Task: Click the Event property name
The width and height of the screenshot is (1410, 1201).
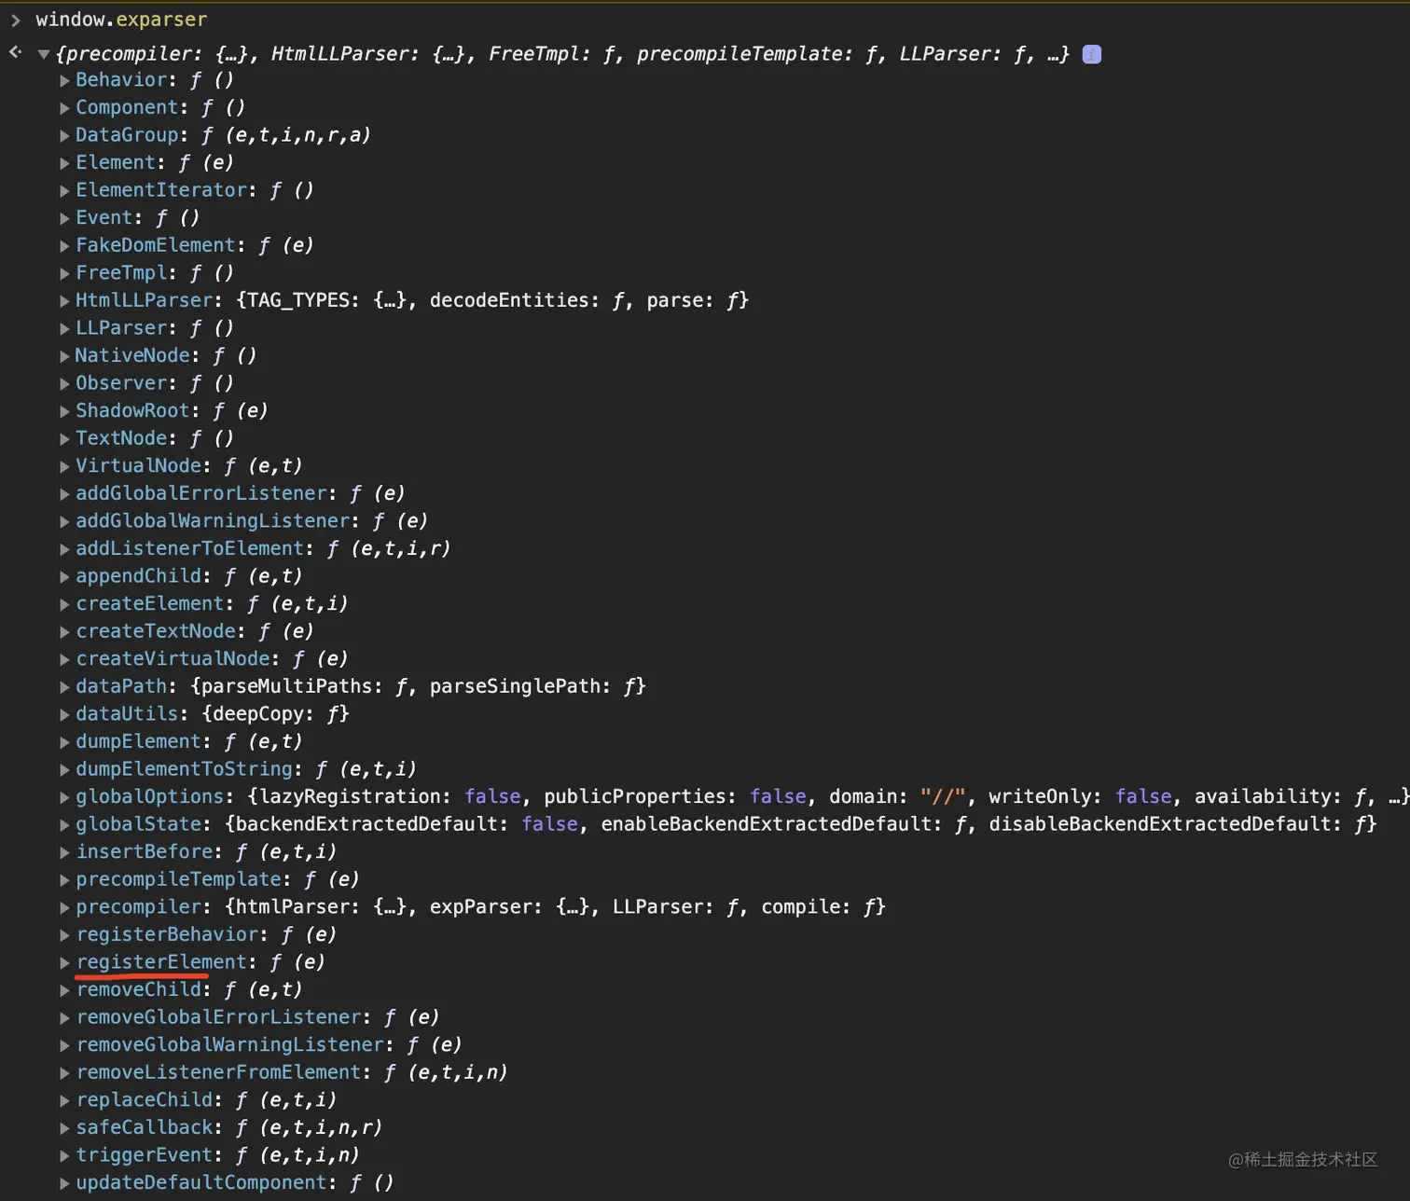Action: (x=104, y=217)
